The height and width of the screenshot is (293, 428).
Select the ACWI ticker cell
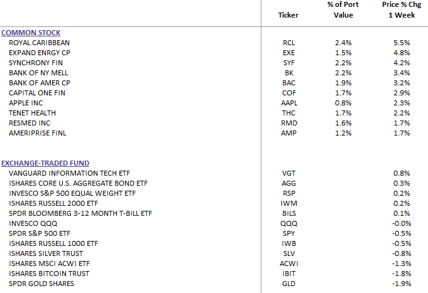pos(289,264)
